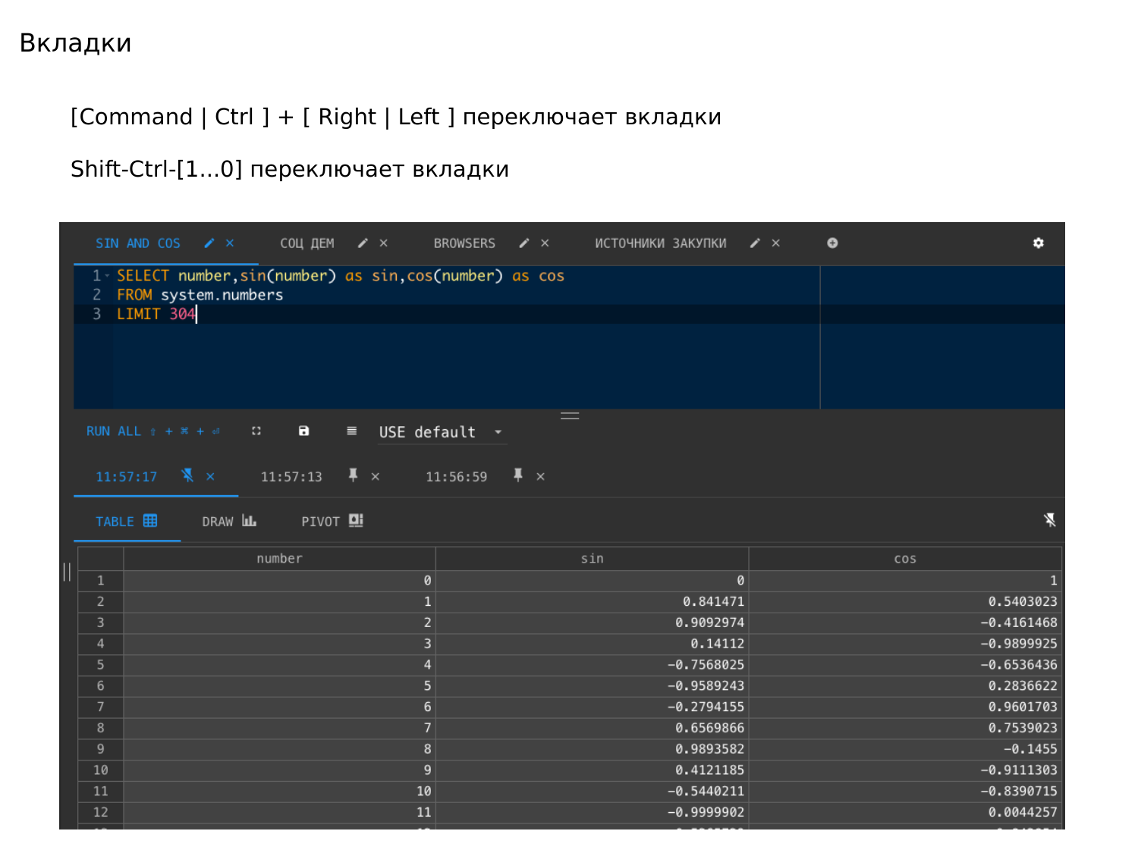Click the fullscreen editor icon

256,431
